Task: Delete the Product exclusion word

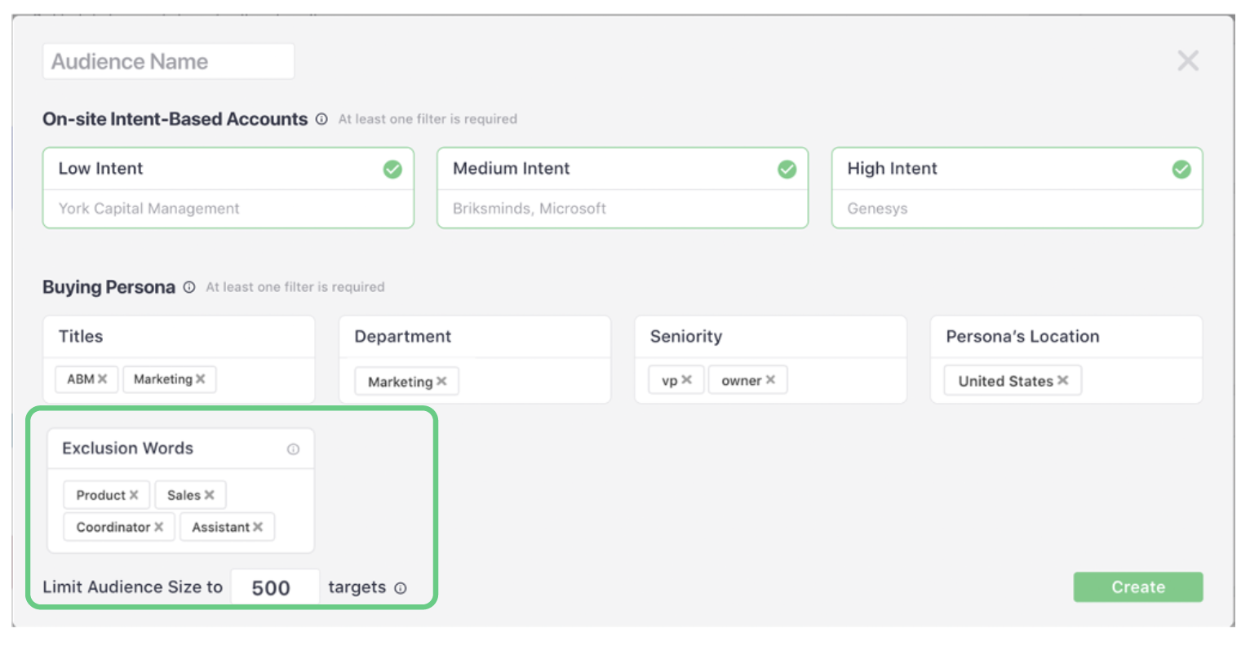Action: [134, 495]
